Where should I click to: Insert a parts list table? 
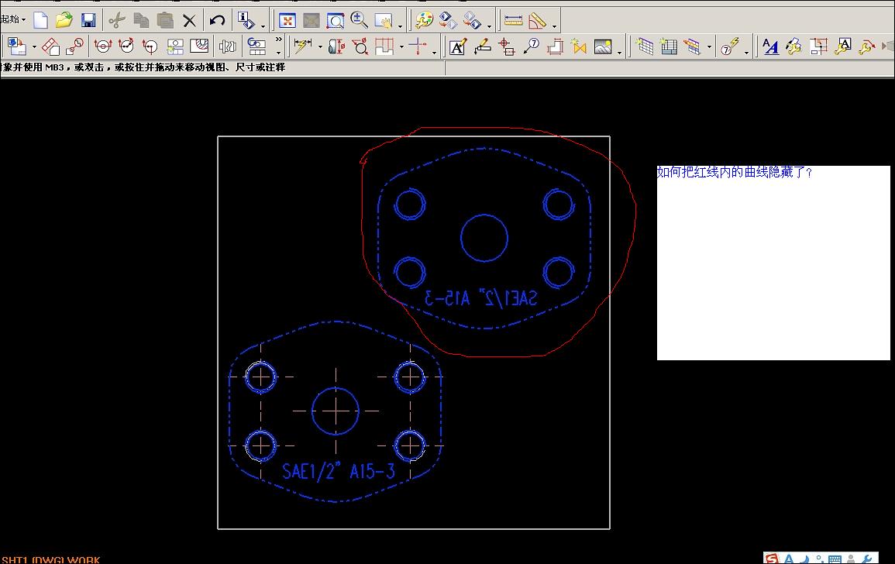[669, 46]
